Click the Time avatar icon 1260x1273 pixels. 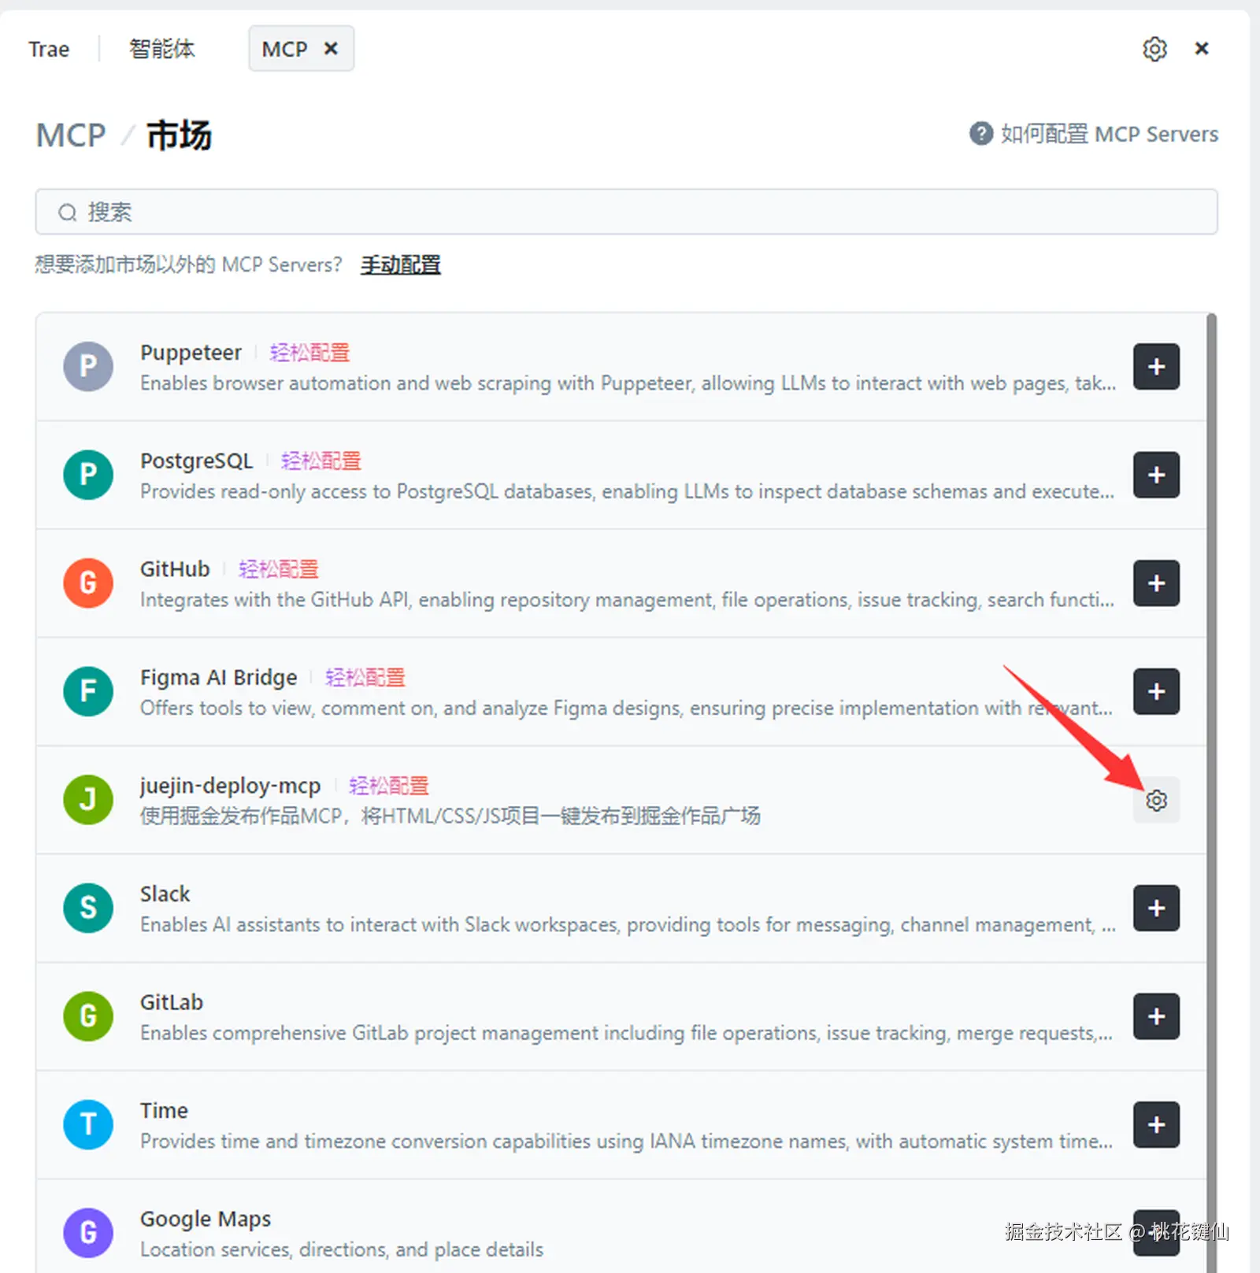[x=88, y=1124]
